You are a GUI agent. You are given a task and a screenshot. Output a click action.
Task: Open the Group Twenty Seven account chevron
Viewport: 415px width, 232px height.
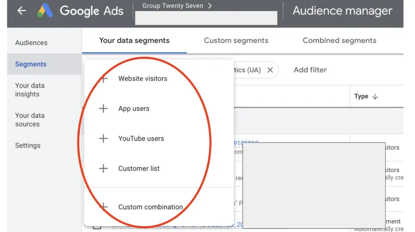click(210, 6)
